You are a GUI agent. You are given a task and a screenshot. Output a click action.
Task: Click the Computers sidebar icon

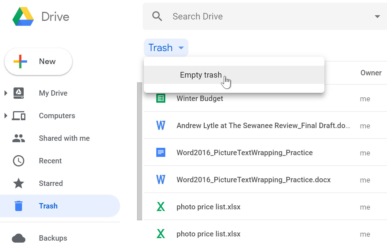click(x=18, y=115)
